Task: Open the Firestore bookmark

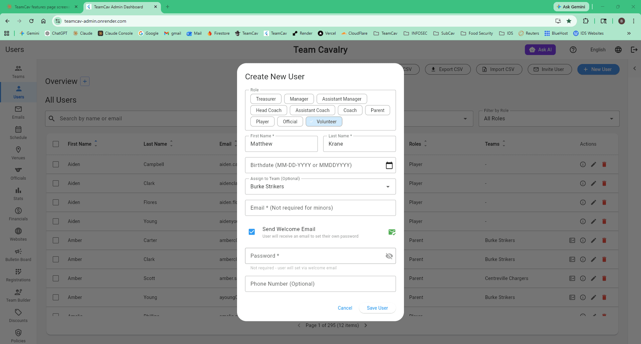Action: [219, 33]
